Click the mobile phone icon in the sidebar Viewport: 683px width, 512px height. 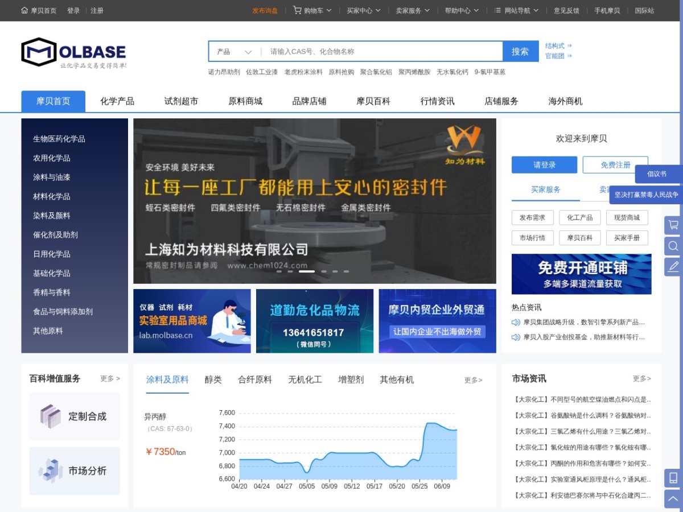pyautogui.click(x=673, y=478)
